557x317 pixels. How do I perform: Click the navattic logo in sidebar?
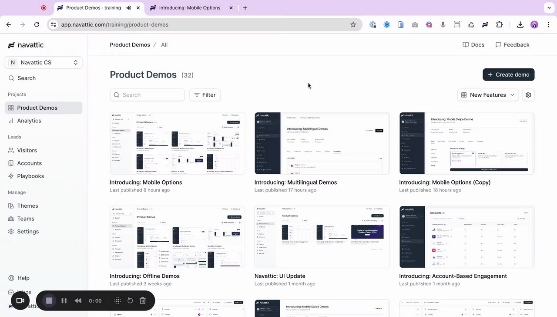(26, 45)
